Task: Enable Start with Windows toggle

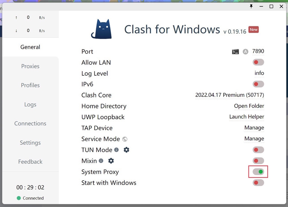Action: [258, 183]
